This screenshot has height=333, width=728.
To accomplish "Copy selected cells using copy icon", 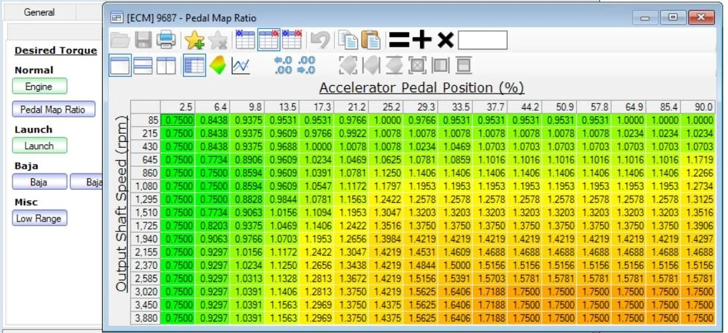I will 347,40.
